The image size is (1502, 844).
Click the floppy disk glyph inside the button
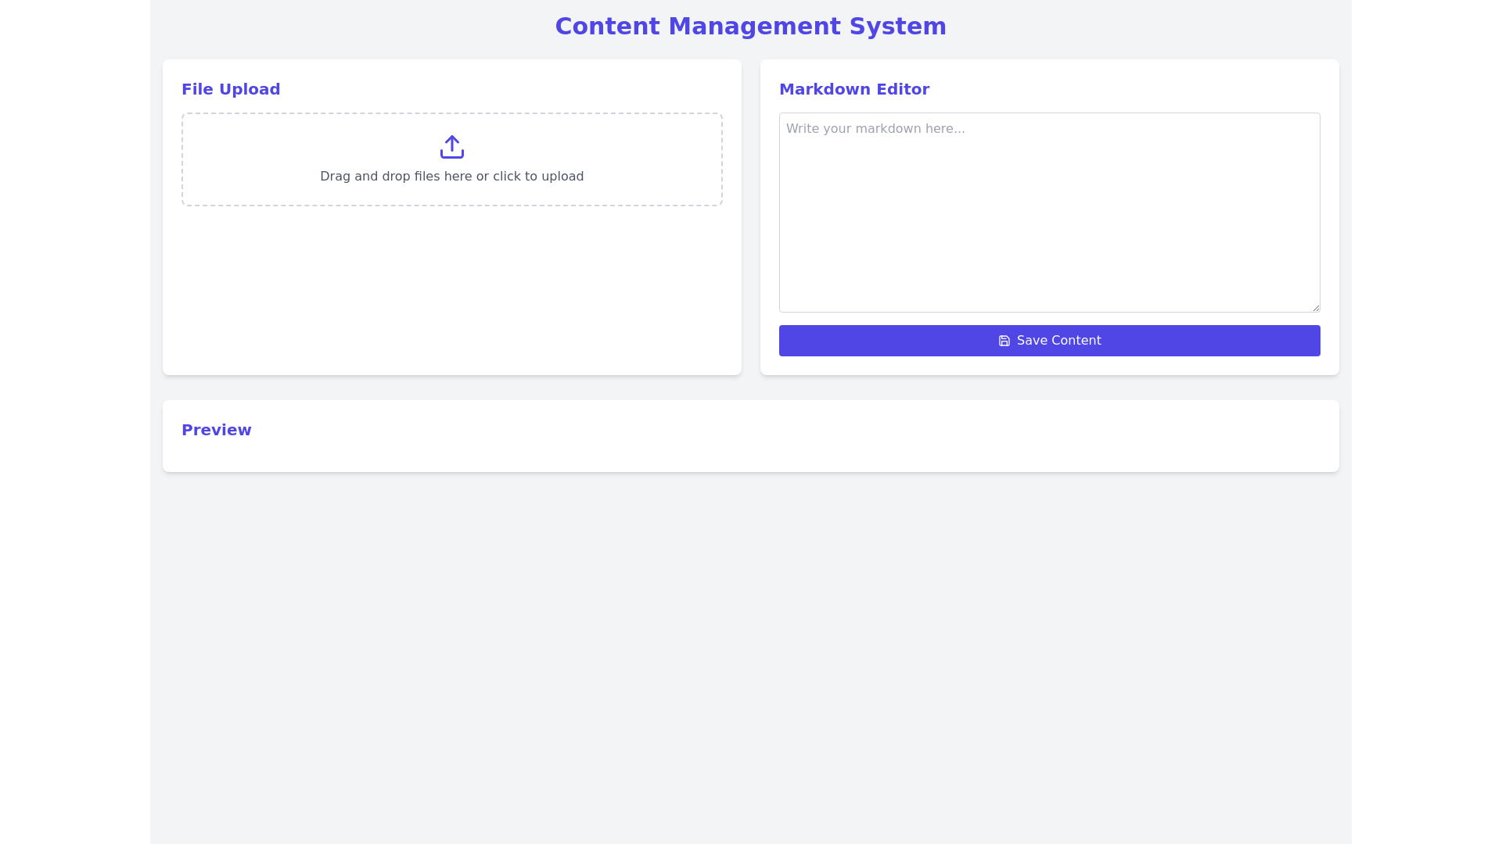(1004, 341)
